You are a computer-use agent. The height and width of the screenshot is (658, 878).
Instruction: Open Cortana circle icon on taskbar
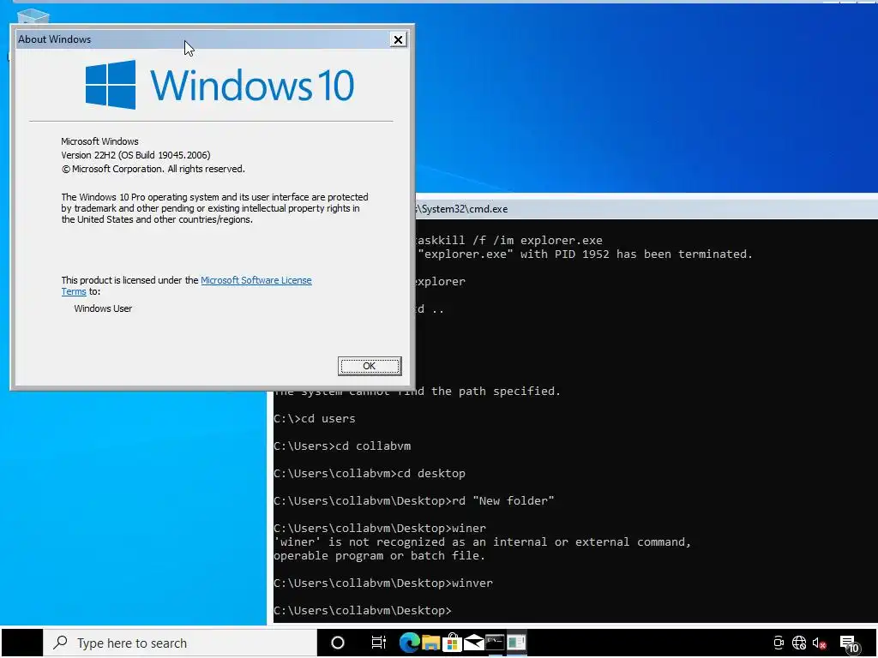338,643
